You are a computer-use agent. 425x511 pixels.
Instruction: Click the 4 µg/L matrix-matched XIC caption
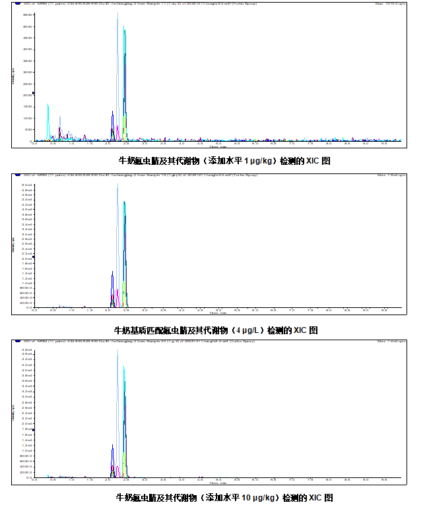216,330
